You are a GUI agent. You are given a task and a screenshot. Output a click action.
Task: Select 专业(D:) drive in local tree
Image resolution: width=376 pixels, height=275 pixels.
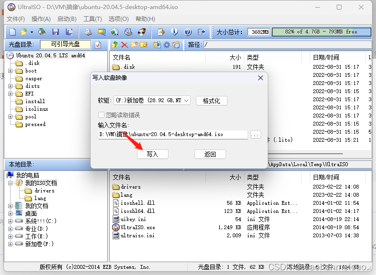(x=36, y=229)
